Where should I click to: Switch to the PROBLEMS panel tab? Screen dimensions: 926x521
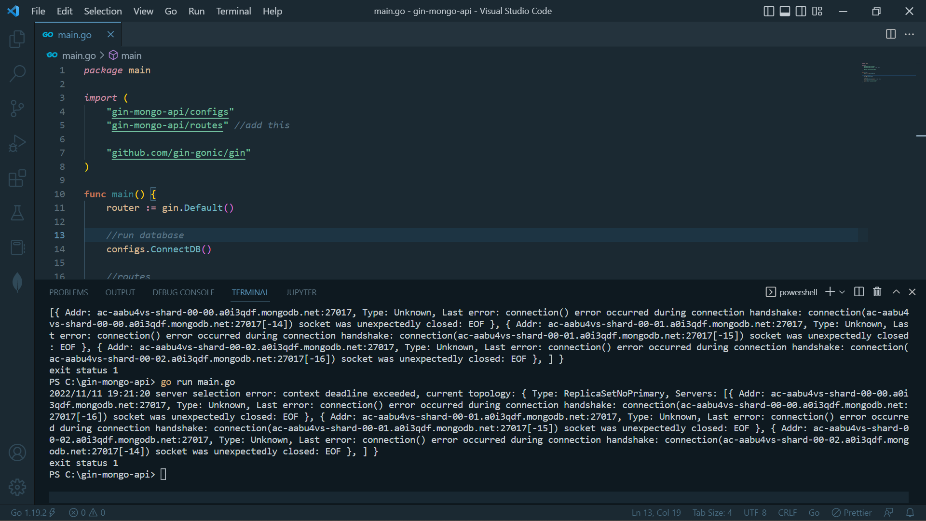click(68, 292)
